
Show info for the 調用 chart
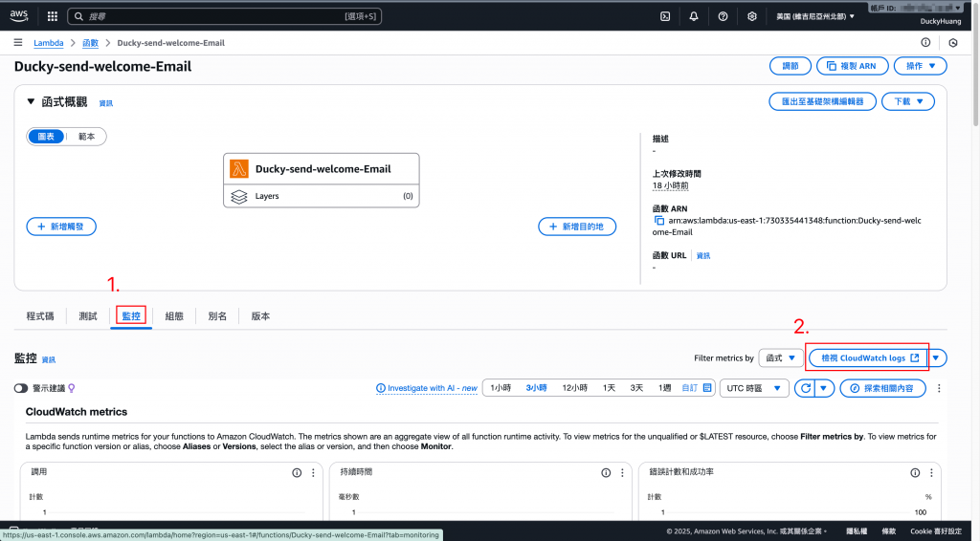[297, 473]
